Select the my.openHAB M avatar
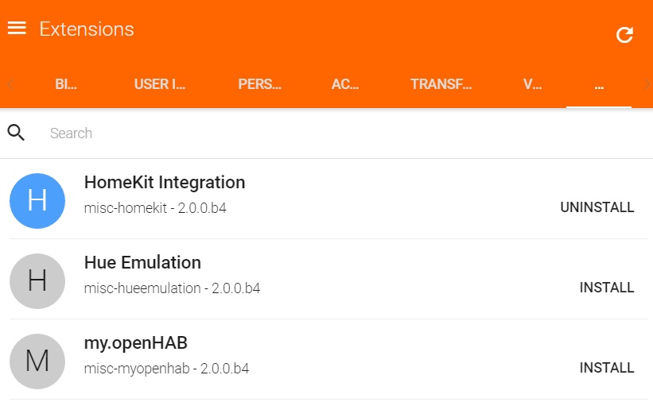Viewport: 653px width, 402px height. (37, 361)
